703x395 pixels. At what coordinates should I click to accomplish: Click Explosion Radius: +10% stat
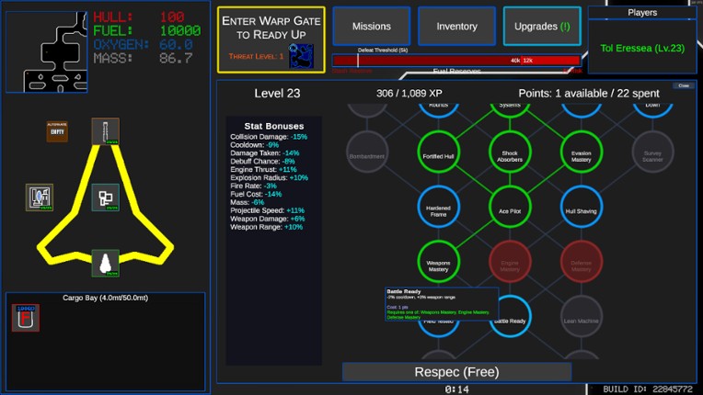coord(269,177)
